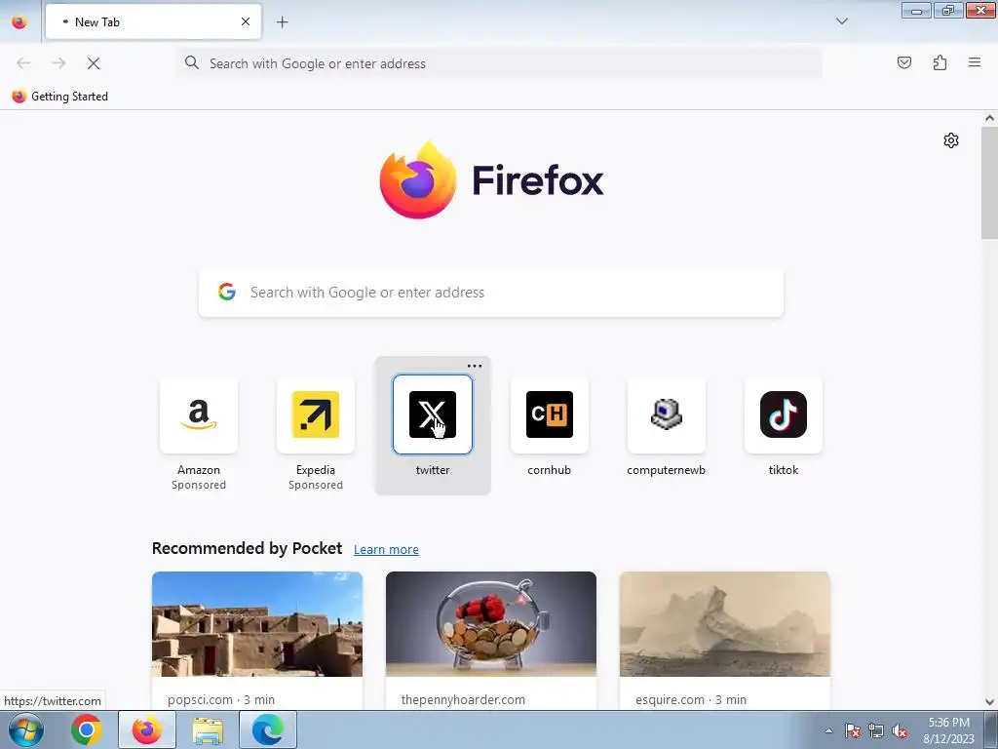Click the Firefox View icon at tab strip
The width and height of the screenshot is (998, 749).
19,22
